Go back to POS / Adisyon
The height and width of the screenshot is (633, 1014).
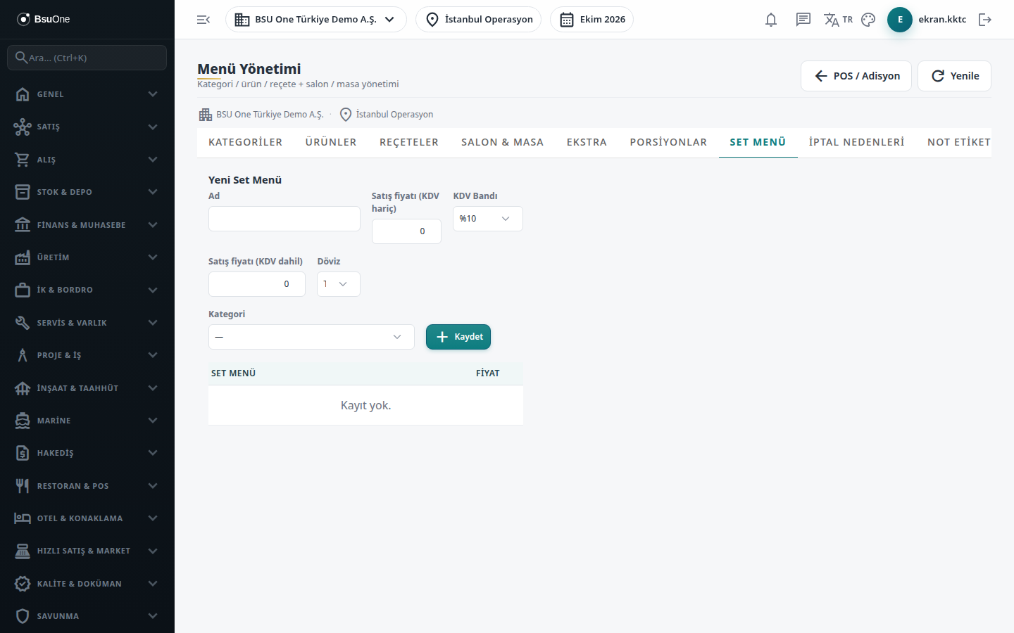[x=856, y=76]
